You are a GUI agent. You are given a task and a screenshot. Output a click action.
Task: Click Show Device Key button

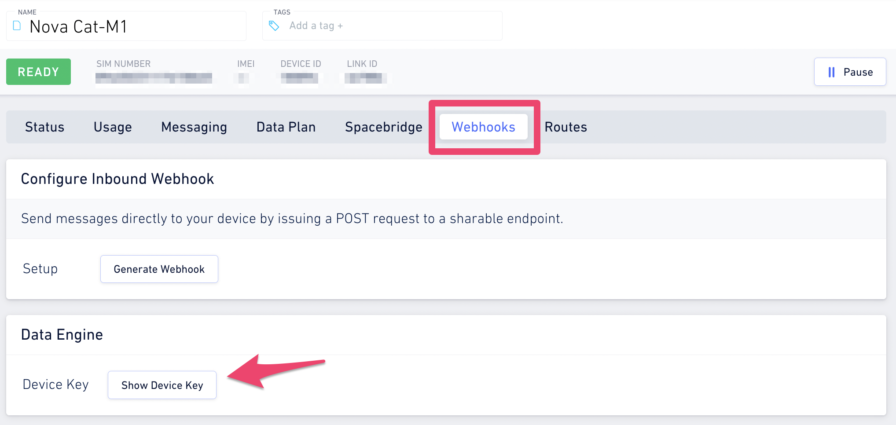pos(162,385)
